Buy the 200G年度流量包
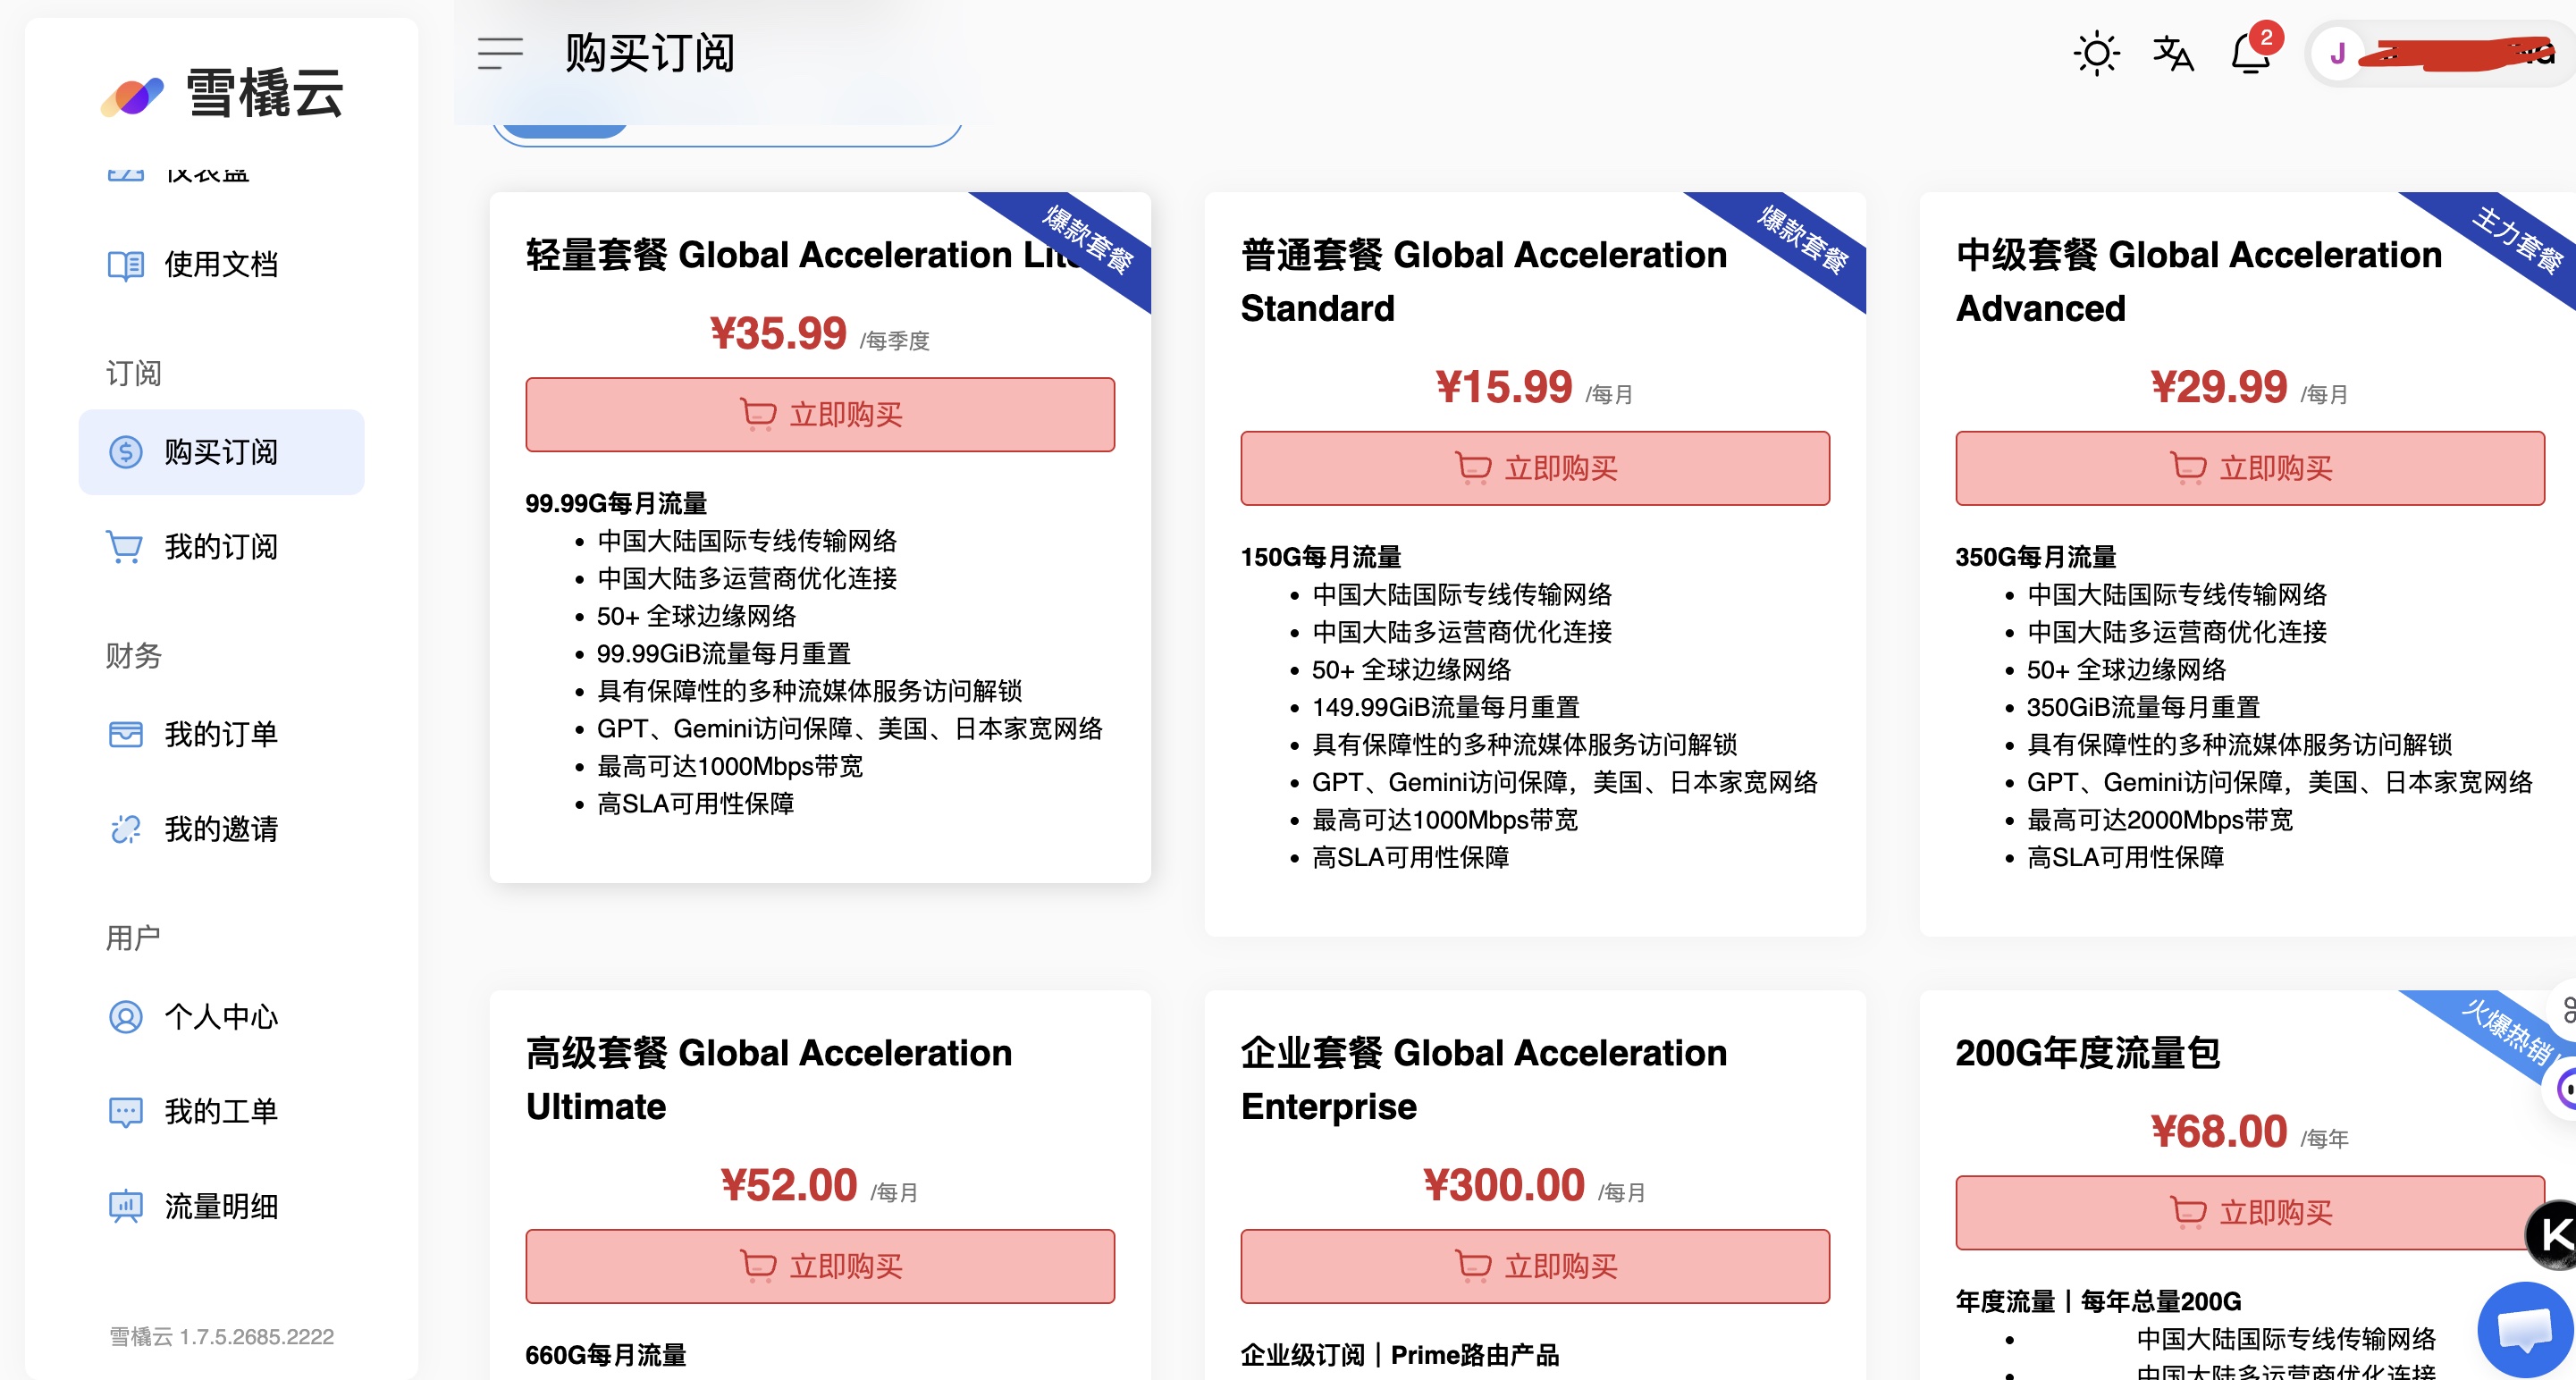The image size is (2576, 1380). (2250, 1212)
